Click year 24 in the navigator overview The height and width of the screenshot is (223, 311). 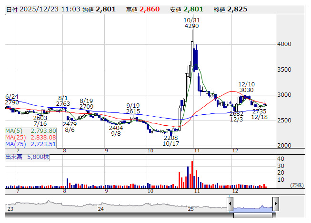pos(100,208)
